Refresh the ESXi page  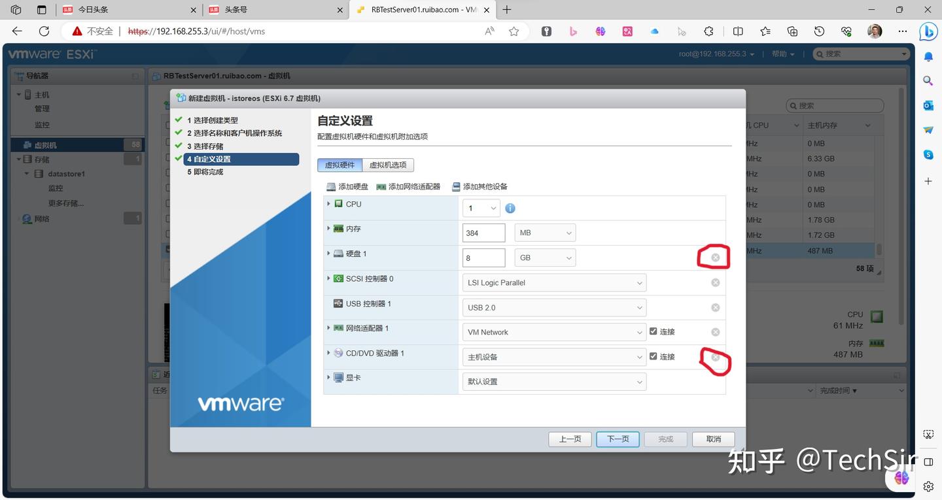[44, 31]
